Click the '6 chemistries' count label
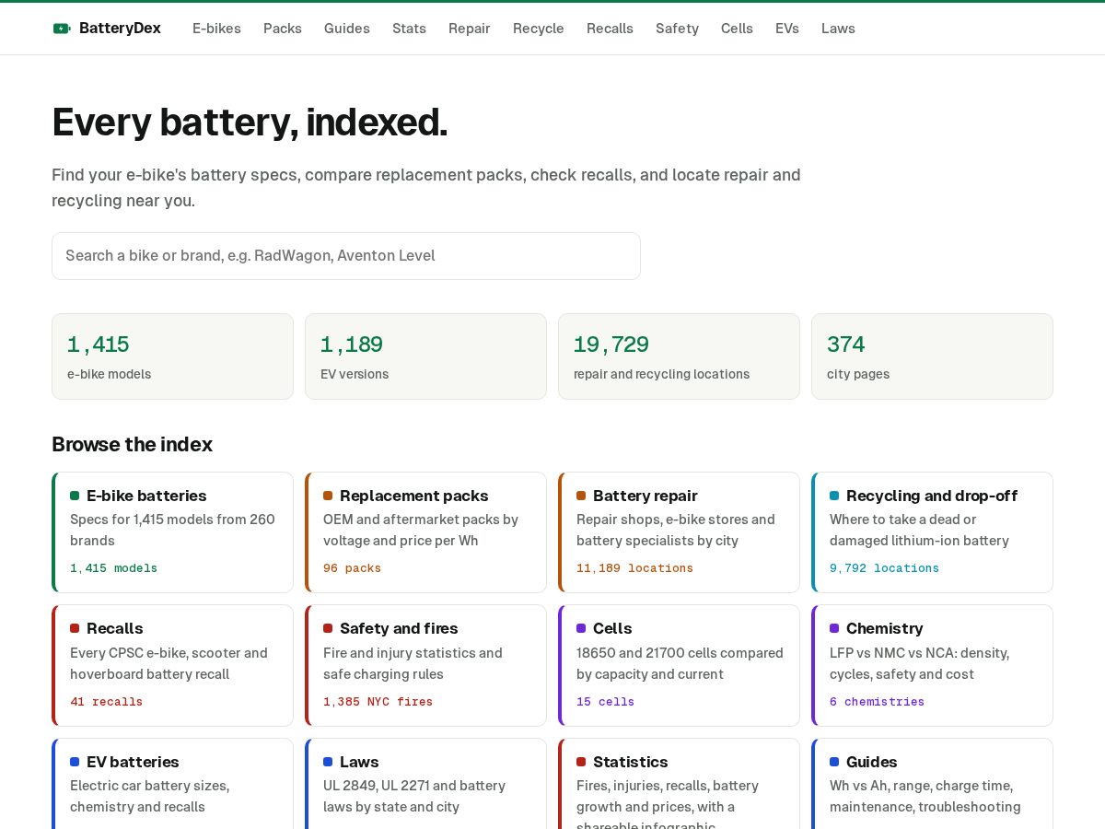The width and height of the screenshot is (1105, 829). pyautogui.click(x=877, y=702)
